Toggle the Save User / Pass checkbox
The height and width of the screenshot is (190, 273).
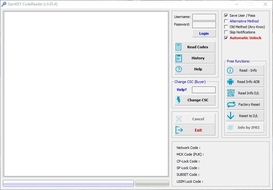pyautogui.click(x=226, y=15)
